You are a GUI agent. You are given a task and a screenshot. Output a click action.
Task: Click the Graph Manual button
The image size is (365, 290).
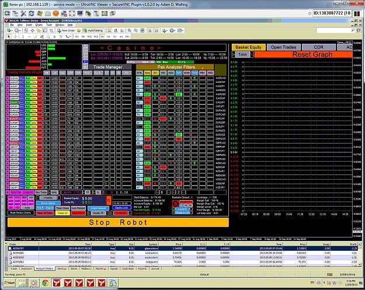(98, 208)
